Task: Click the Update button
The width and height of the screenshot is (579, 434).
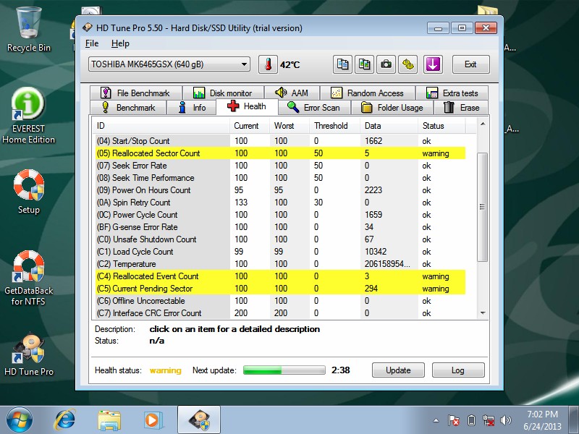Action: [398, 370]
